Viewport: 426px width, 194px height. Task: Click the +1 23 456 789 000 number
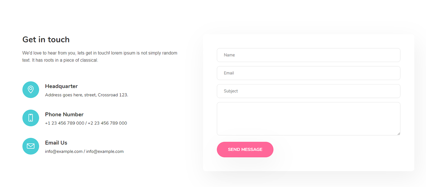point(65,123)
